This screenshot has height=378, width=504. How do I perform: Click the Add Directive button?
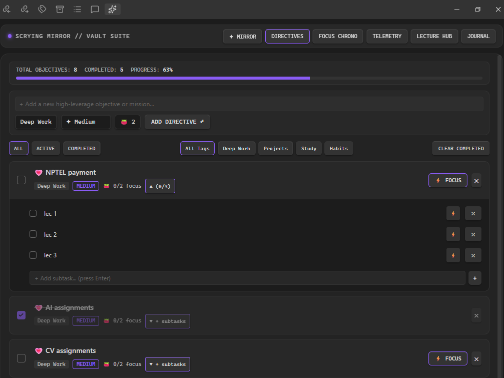coord(178,122)
